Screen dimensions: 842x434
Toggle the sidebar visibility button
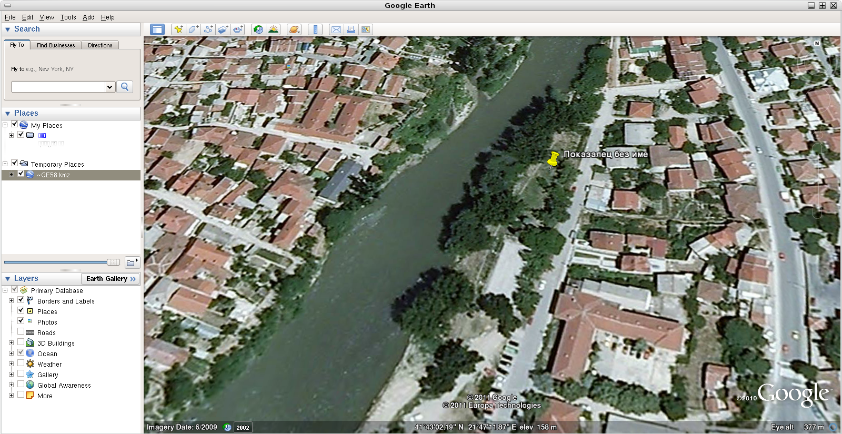pos(157,29)
